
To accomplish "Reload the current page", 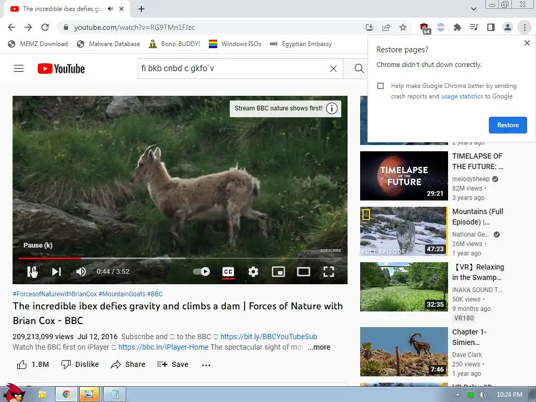I will 45,27.
